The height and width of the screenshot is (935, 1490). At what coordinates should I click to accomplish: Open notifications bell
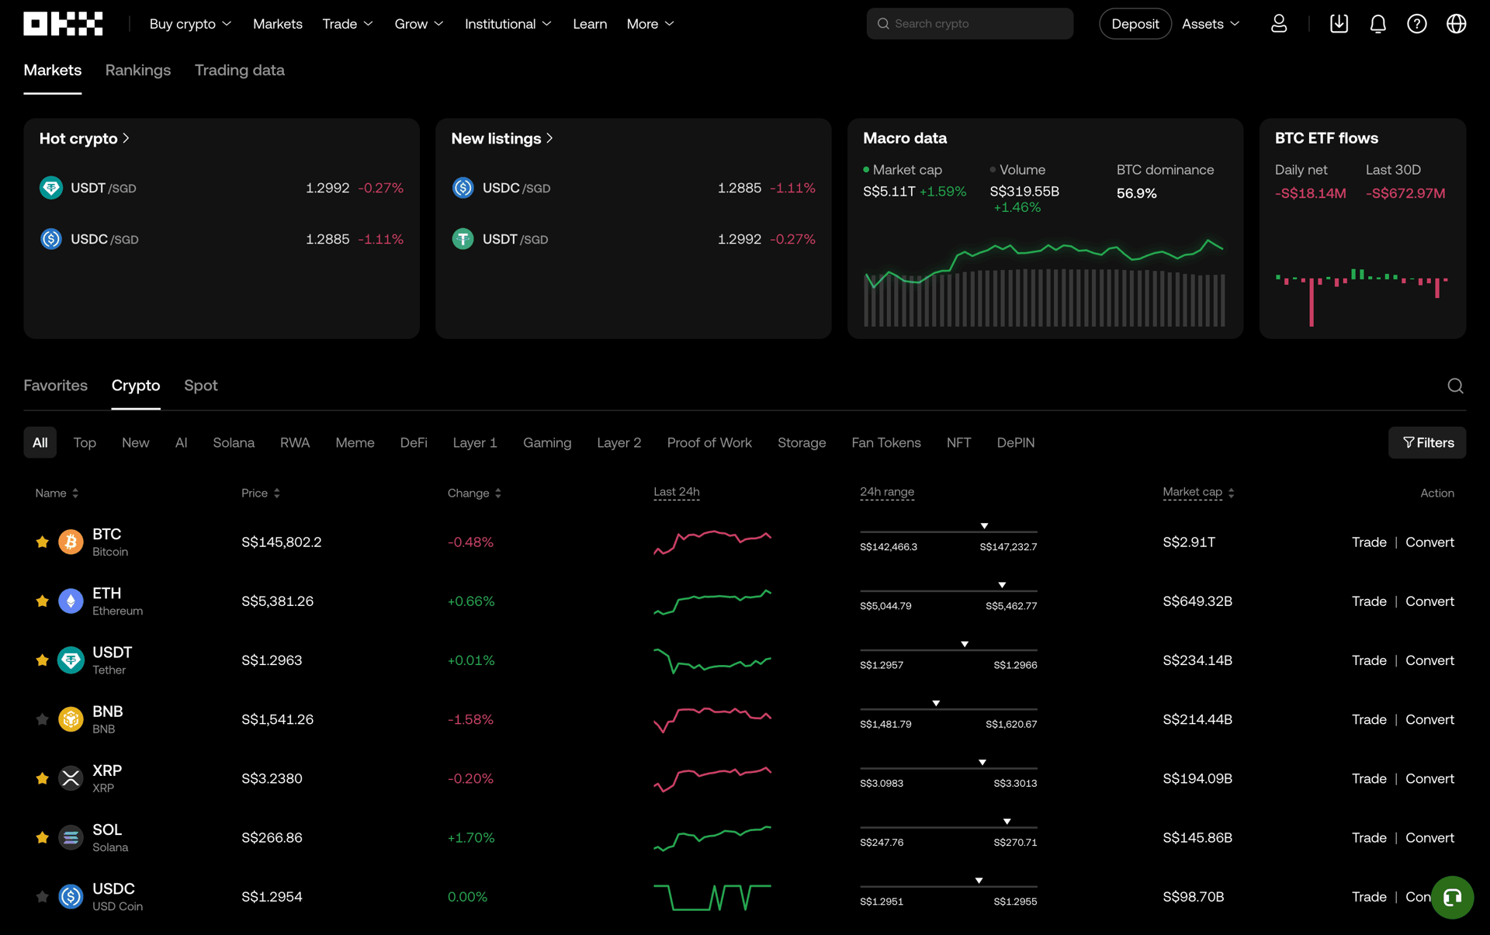click(x=1378, y=24)
